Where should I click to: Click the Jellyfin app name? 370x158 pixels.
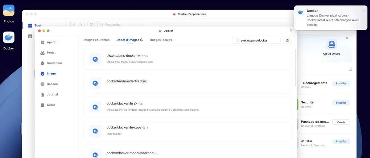click(306, 141)
